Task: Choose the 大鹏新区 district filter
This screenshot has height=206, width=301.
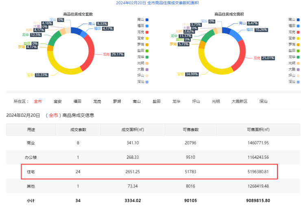Action: coord(240,101)
